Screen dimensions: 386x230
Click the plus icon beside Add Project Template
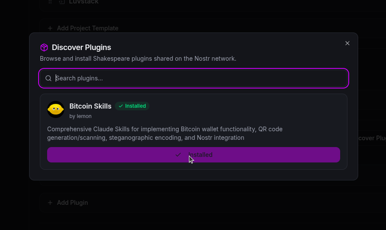click(50, 28)
